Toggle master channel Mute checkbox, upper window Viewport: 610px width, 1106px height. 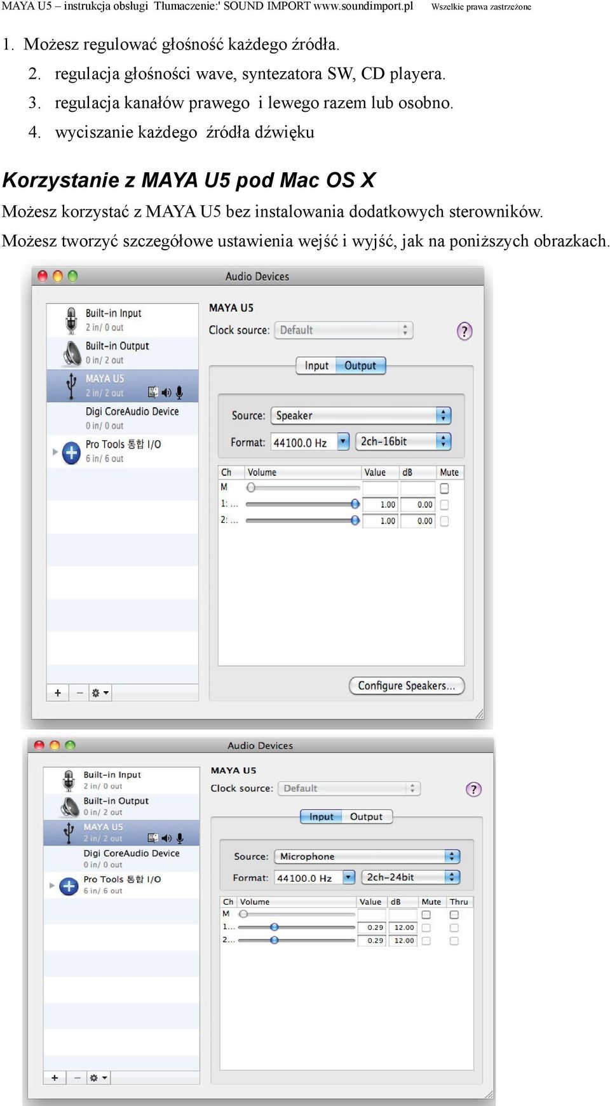click(444, 489)
